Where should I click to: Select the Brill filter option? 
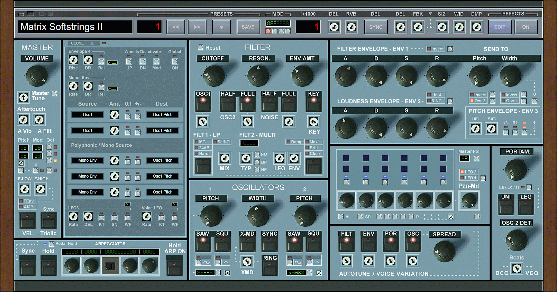tap(313, 148)
